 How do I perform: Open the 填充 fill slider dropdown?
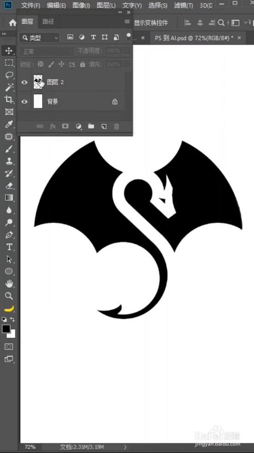[x=127, y=64]
